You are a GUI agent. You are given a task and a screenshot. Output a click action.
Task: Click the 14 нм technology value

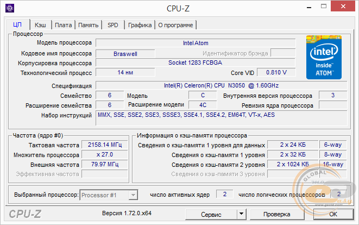point(125,72)
